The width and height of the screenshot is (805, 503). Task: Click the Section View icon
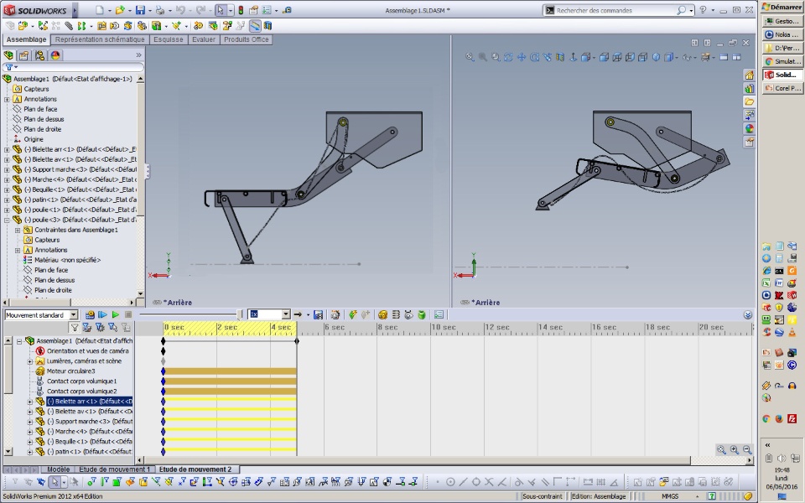click(x=560, y=57)
